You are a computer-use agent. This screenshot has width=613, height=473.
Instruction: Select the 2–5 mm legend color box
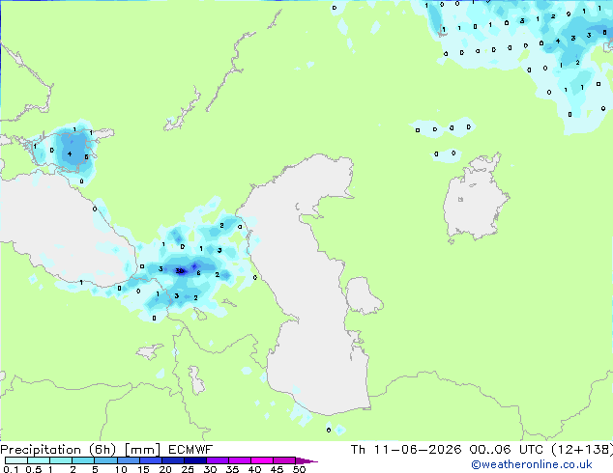tap(83, 460)
